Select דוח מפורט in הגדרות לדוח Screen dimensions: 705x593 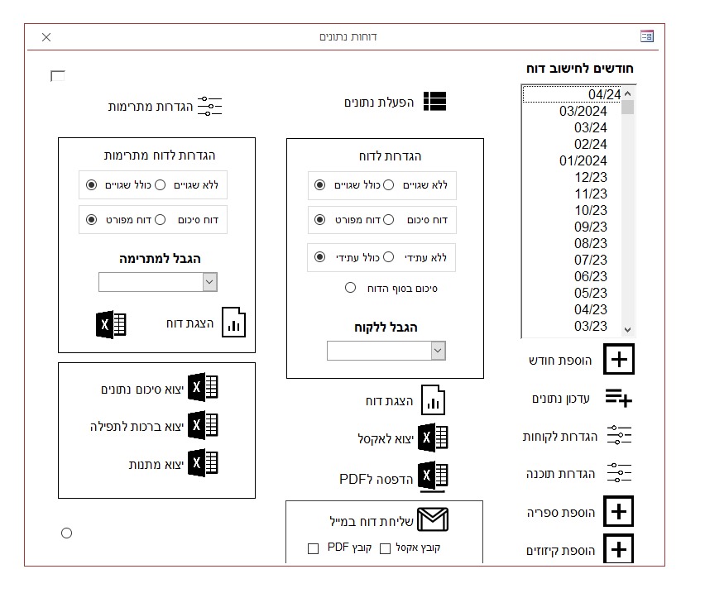click(319, 220)
